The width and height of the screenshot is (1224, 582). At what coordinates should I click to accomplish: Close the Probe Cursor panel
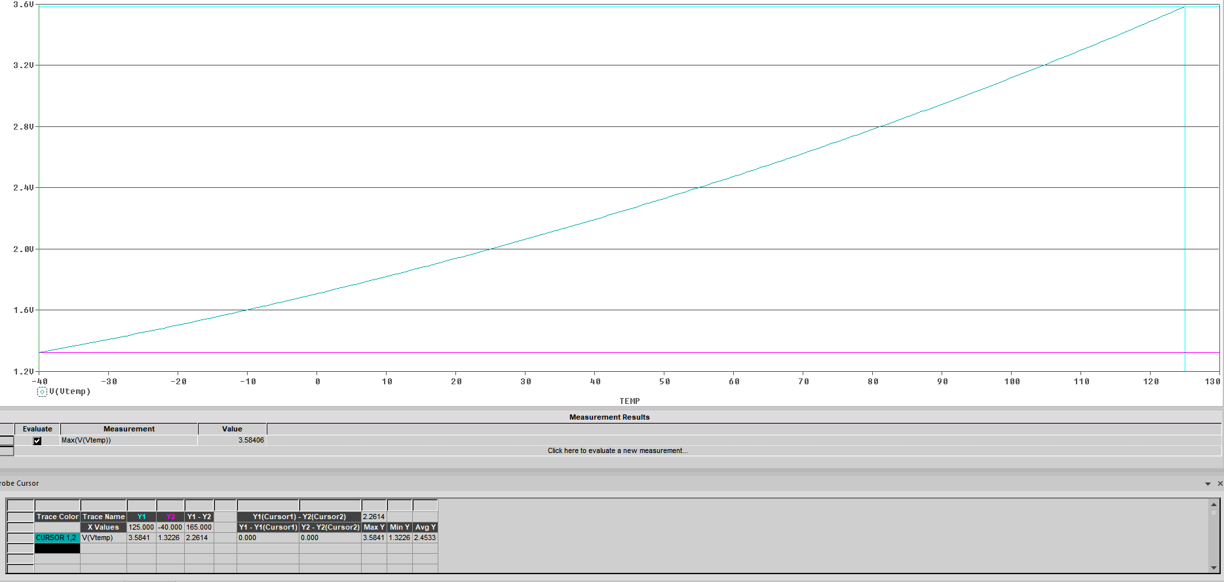(1219, 484)
